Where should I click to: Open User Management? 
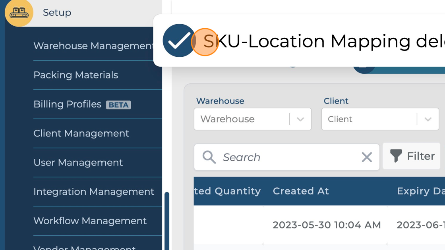tap(78, 162)
